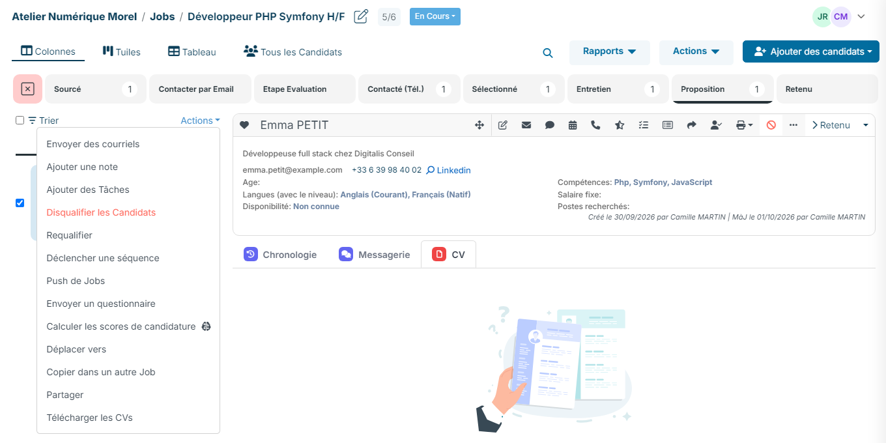Click the calendar icon in candidate toolbar
Screen dimensions: 886x443
573,125
